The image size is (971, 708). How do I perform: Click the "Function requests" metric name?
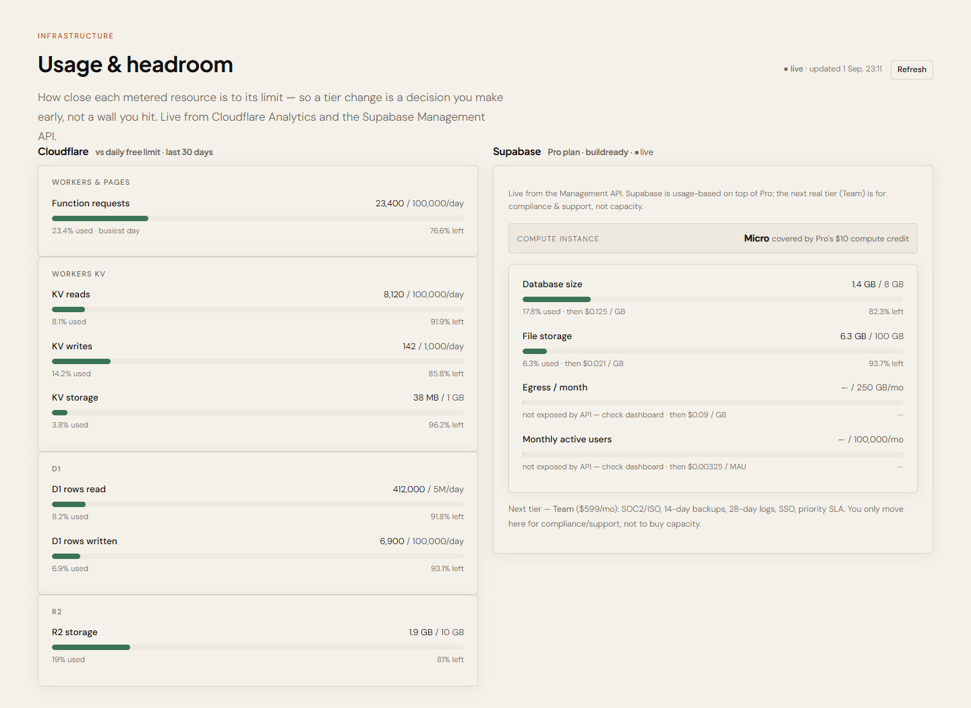pyautogui.click(x=91, y=204)
